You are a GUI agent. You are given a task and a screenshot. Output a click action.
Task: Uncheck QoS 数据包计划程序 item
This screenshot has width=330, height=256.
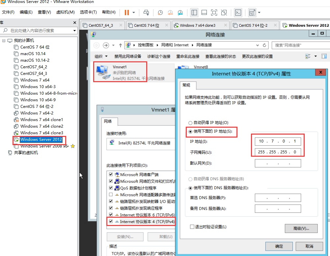coord(111,188)
